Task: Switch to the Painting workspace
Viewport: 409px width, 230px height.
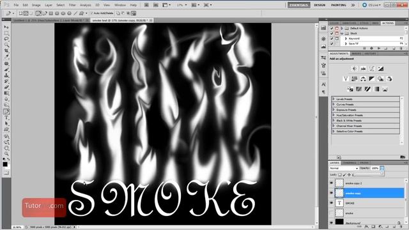Action: (x=338, y=5)
